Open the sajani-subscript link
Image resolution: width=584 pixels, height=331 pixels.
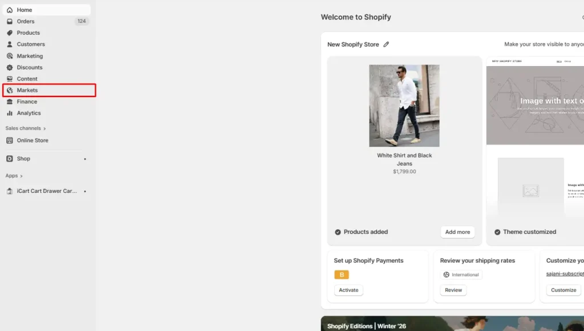click(x=564, y=274)
